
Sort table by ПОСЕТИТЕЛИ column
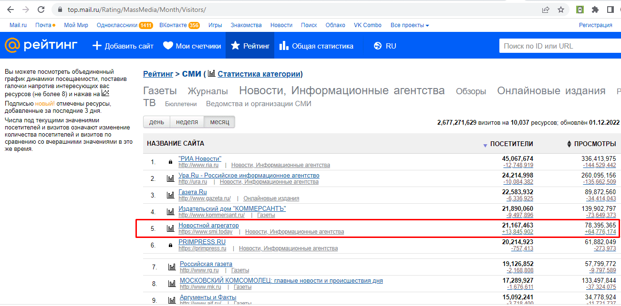511,144
